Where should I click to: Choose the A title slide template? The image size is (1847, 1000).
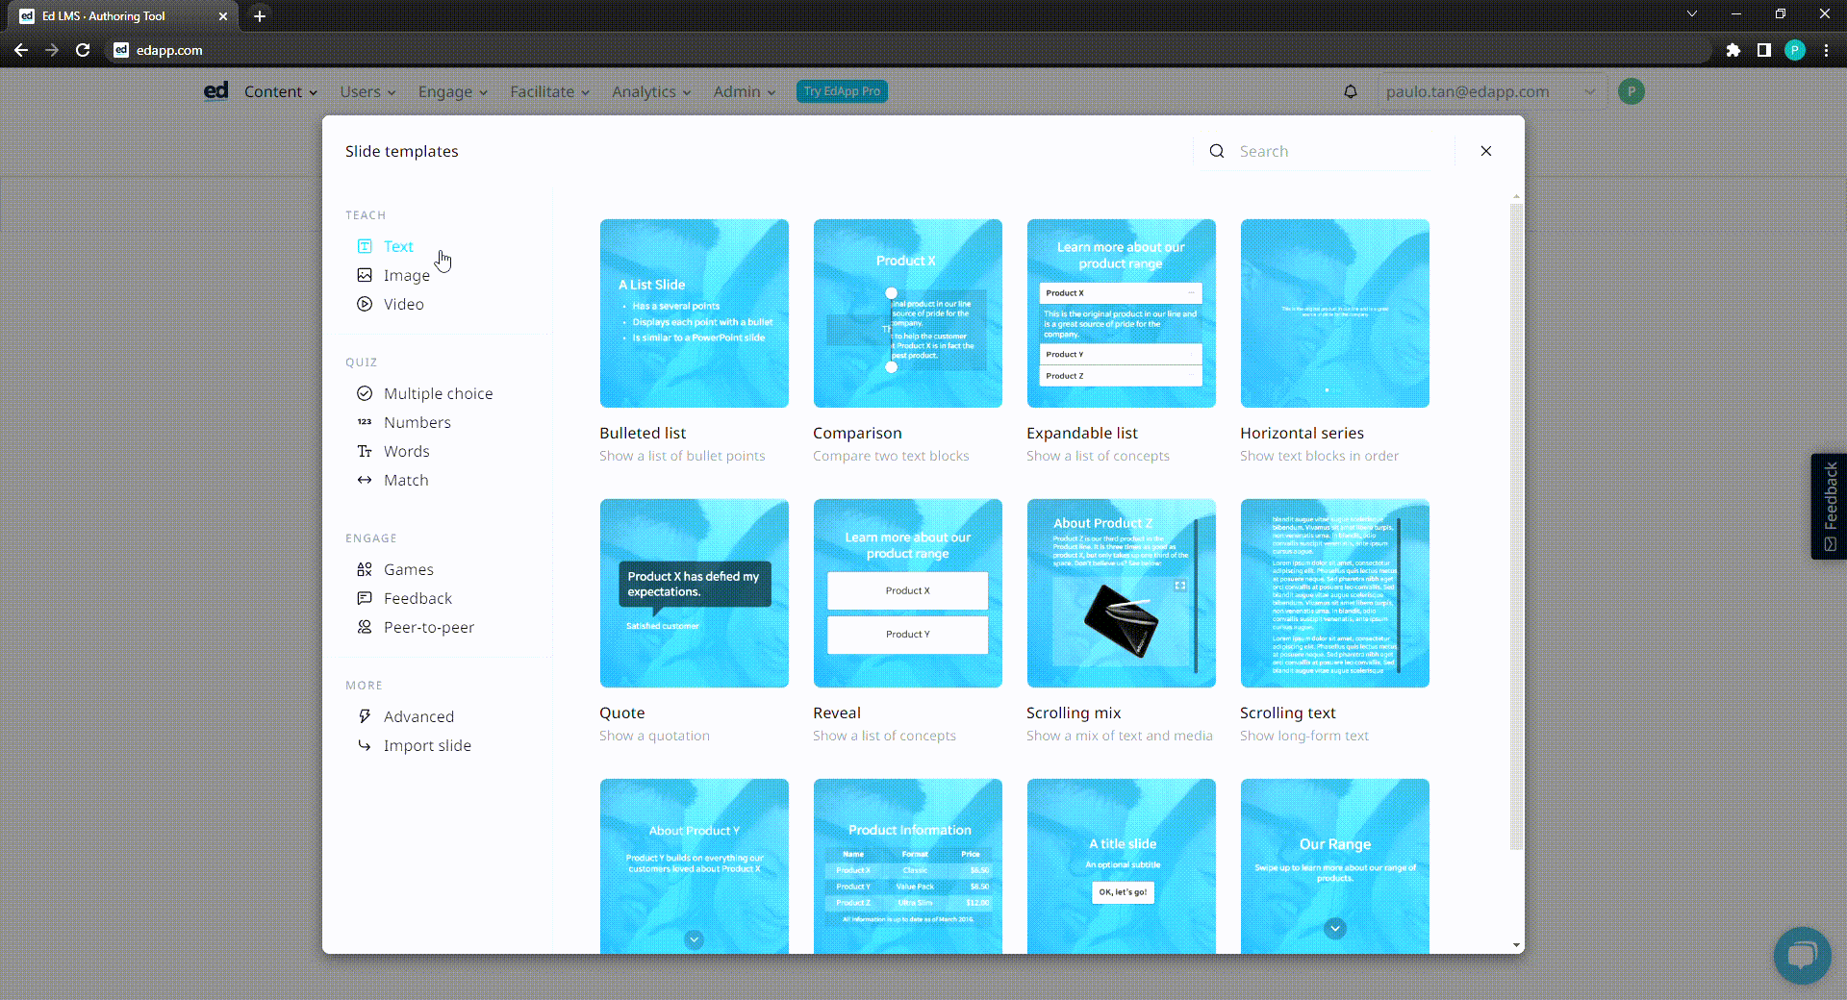[x=1122, y=866]
